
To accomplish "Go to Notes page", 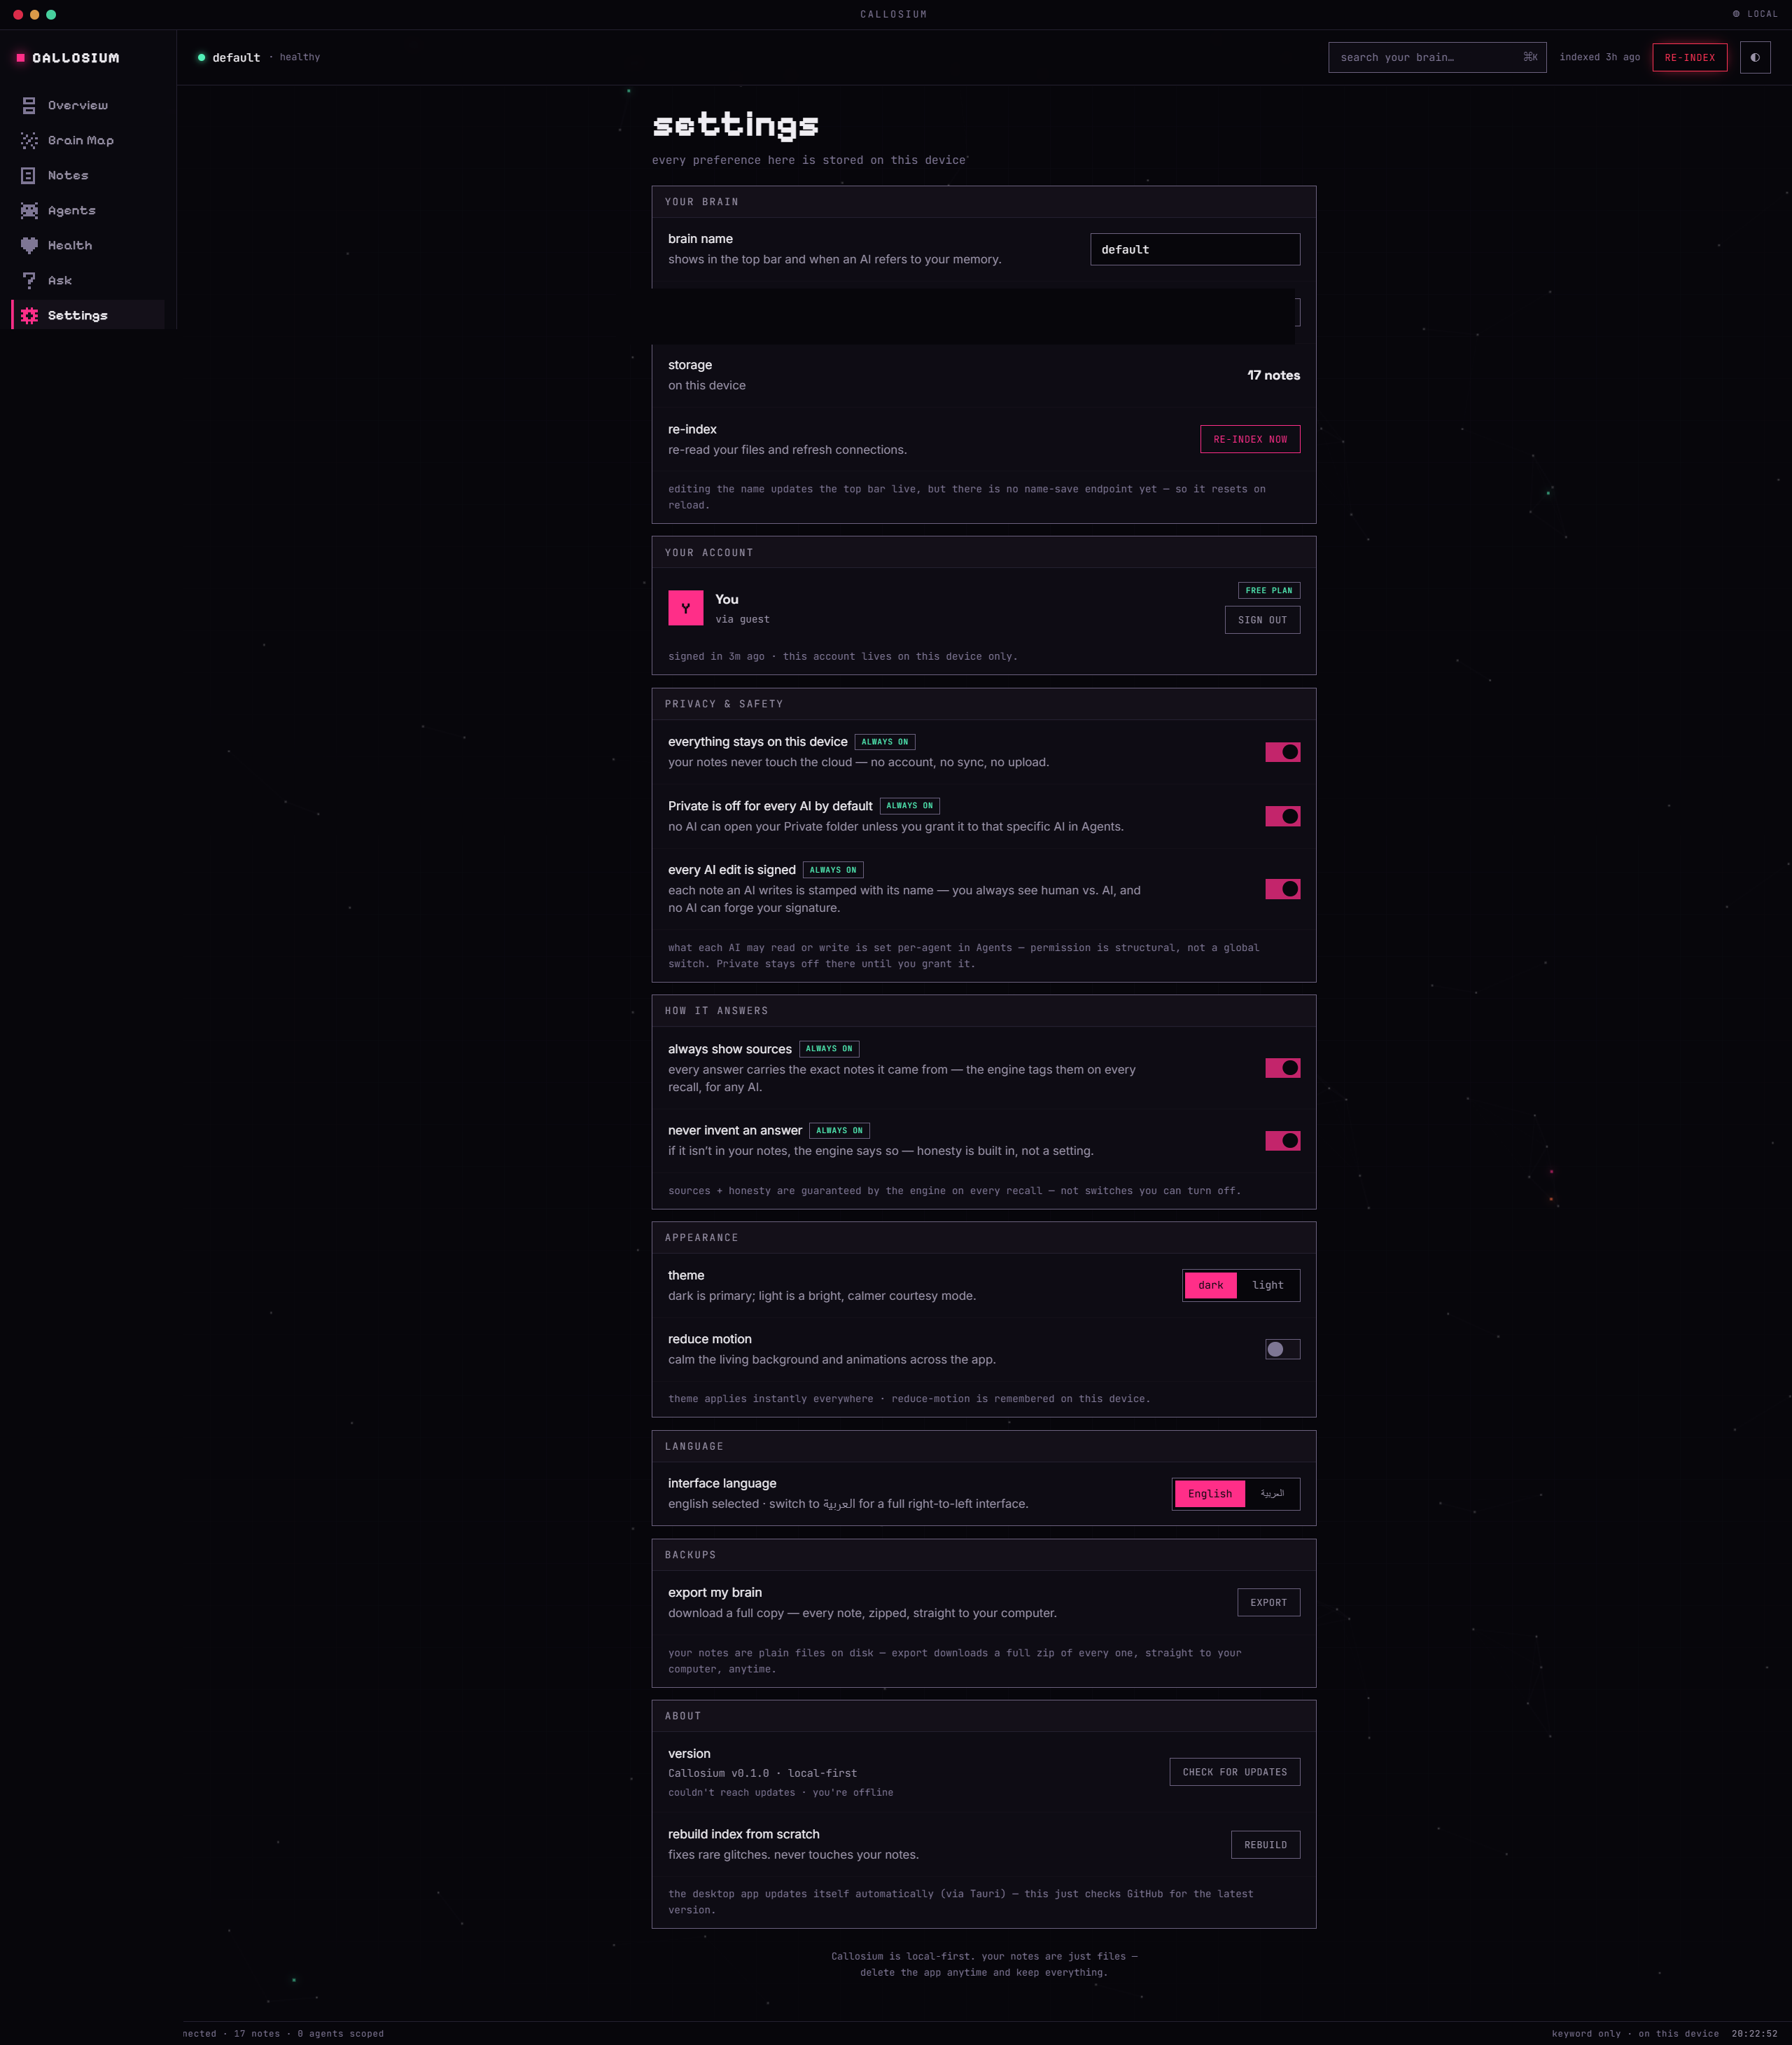I will [x=88, y=175].
